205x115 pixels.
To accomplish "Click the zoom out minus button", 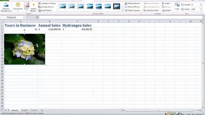I will coord(184,113).
